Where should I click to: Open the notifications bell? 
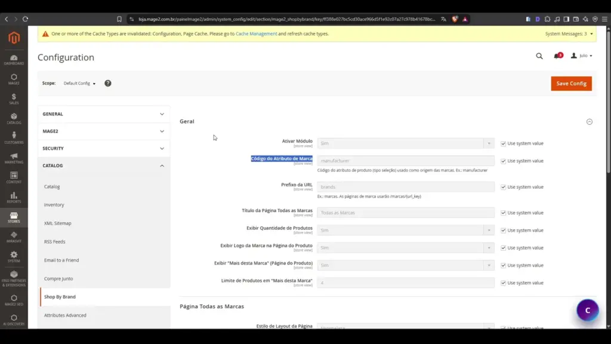(558, 56)
